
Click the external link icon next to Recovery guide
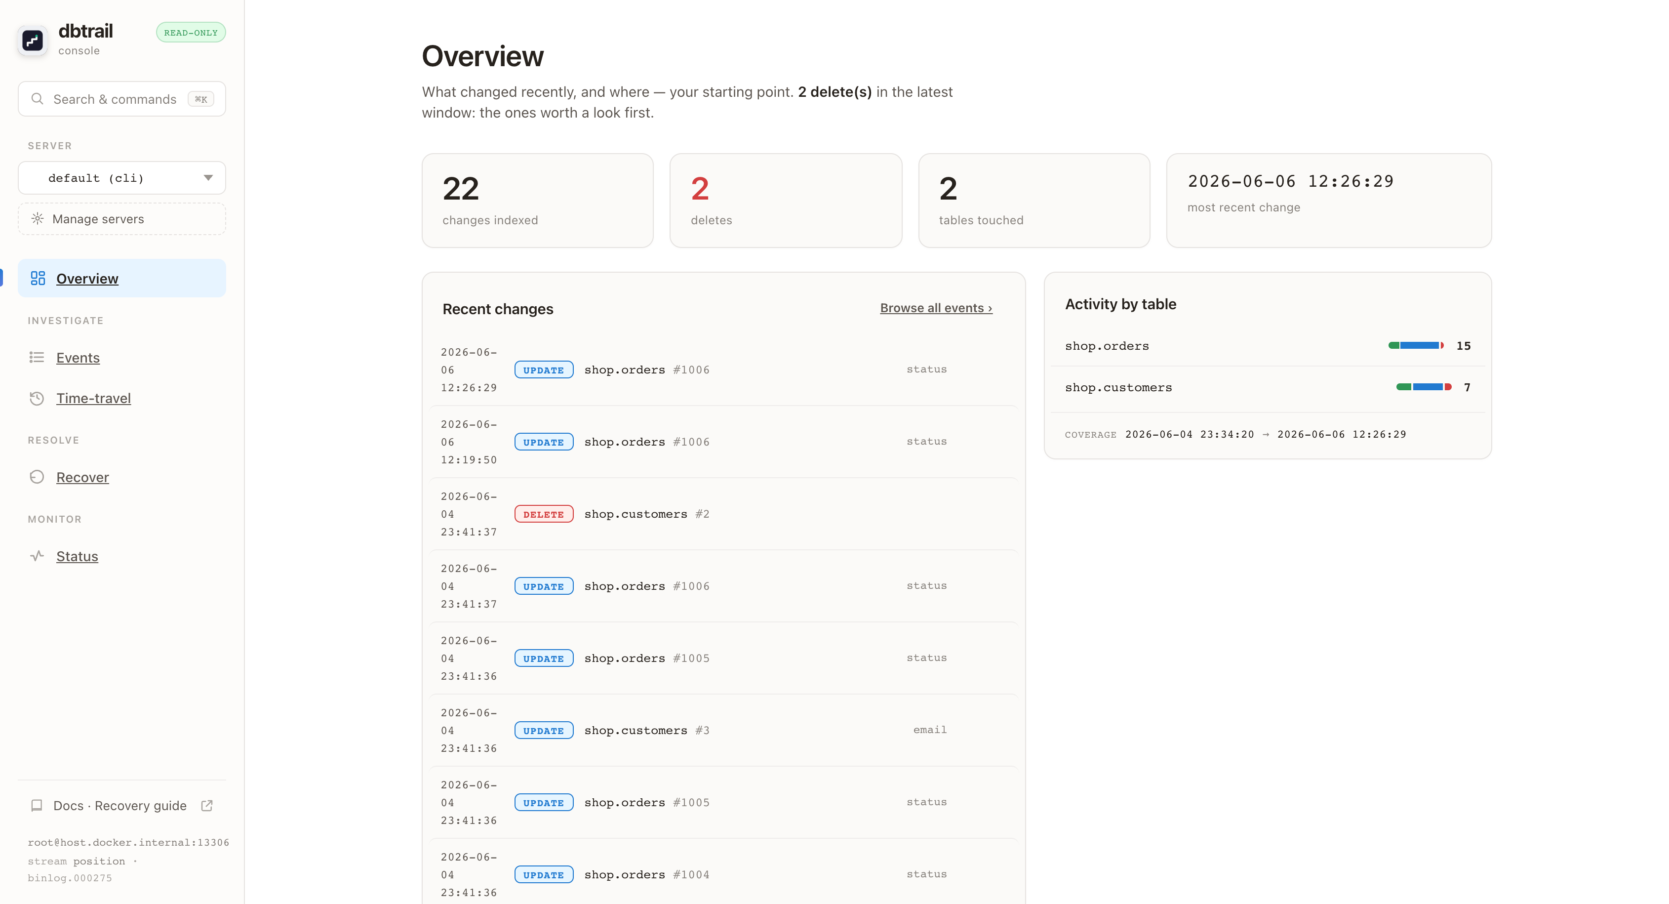point(207,806)
